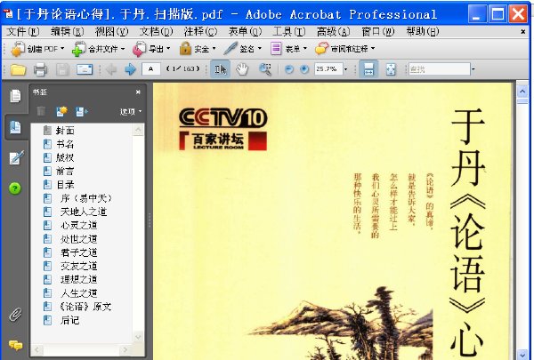Open a file with the folder icon
The height and width of the screenshot is (360, 534).
tap(18, 69)
